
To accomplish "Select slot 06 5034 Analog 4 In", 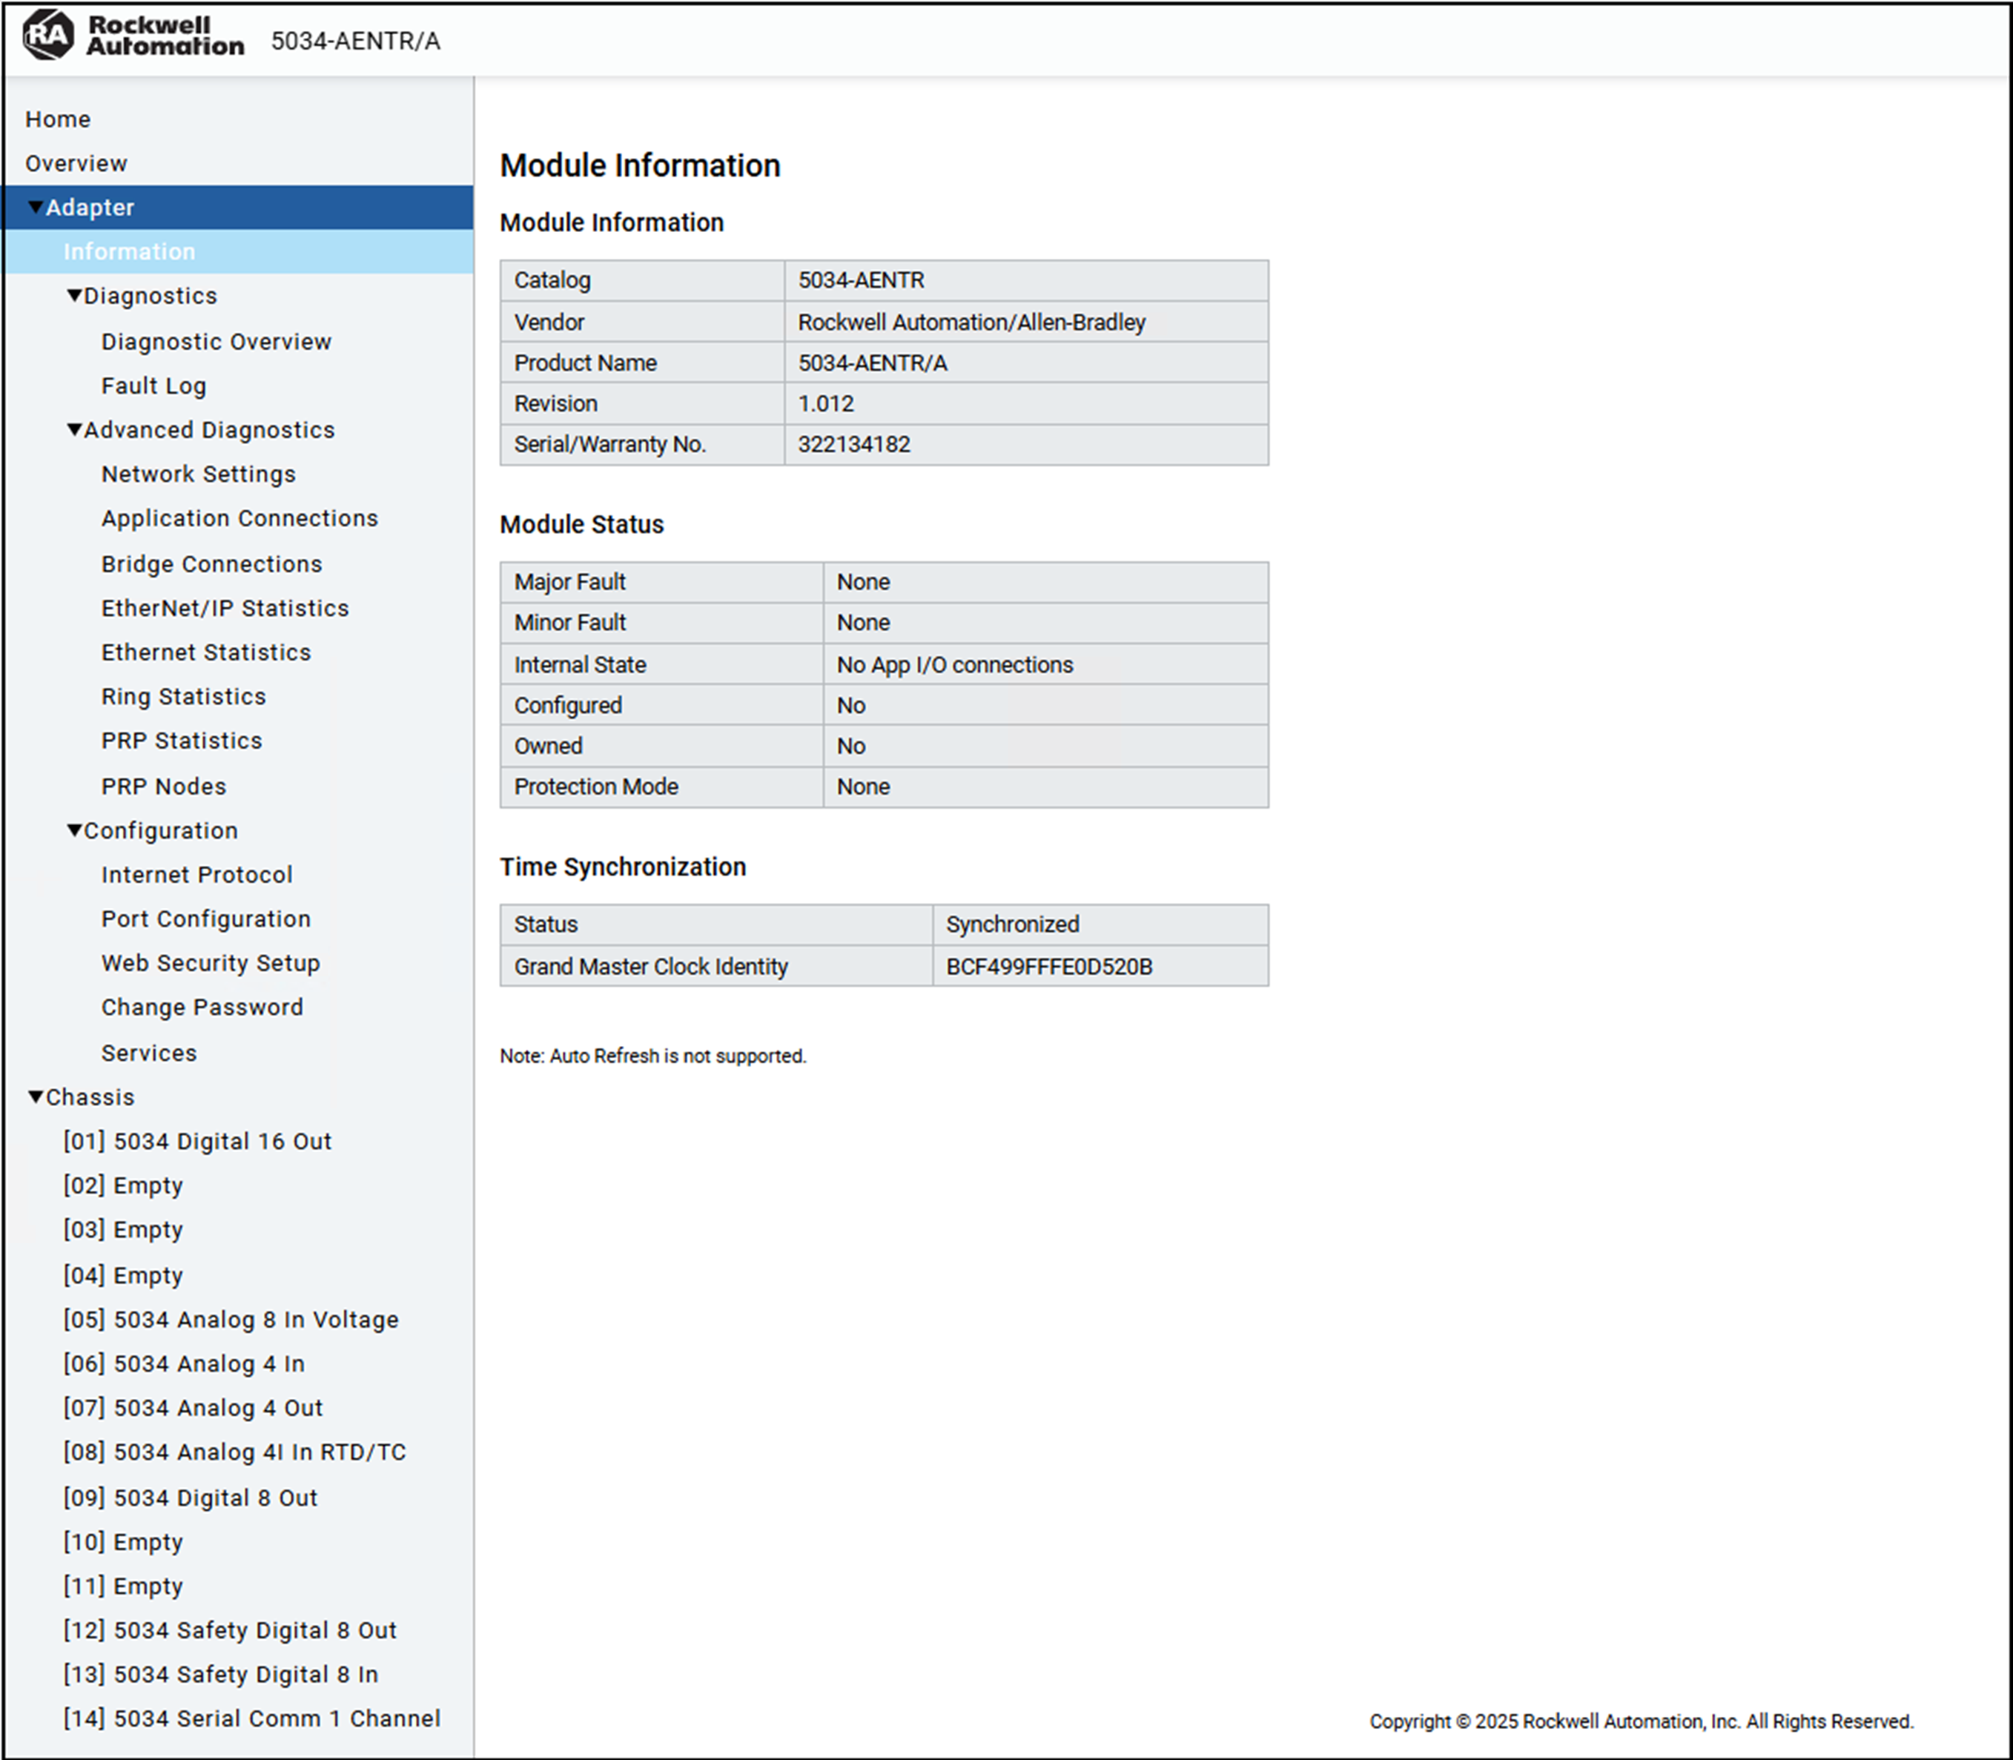I will click(184, 1363).
